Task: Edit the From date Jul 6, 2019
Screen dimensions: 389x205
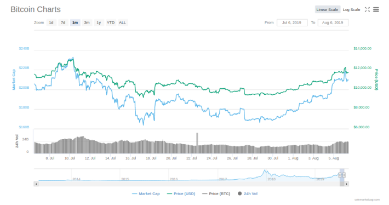Action: click(x=292, y=22)
